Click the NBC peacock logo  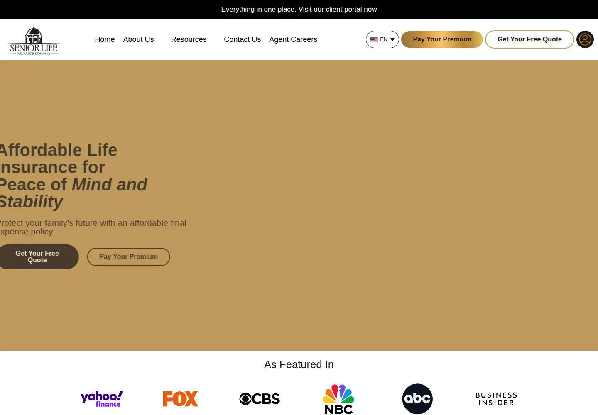[x=338, y=399]
